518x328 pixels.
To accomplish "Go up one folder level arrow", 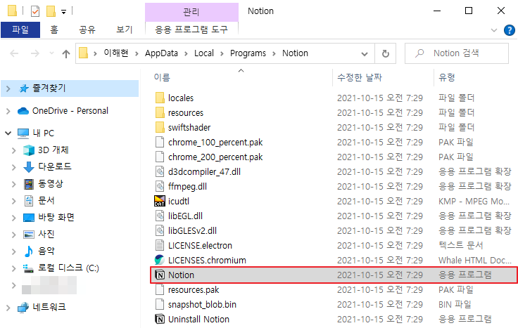I will 66,54.
